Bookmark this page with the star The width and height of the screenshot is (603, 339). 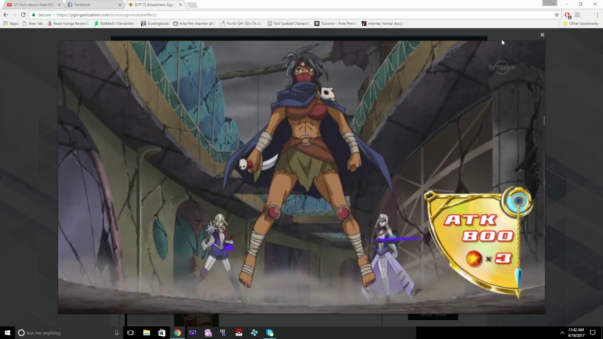[556, 15]
